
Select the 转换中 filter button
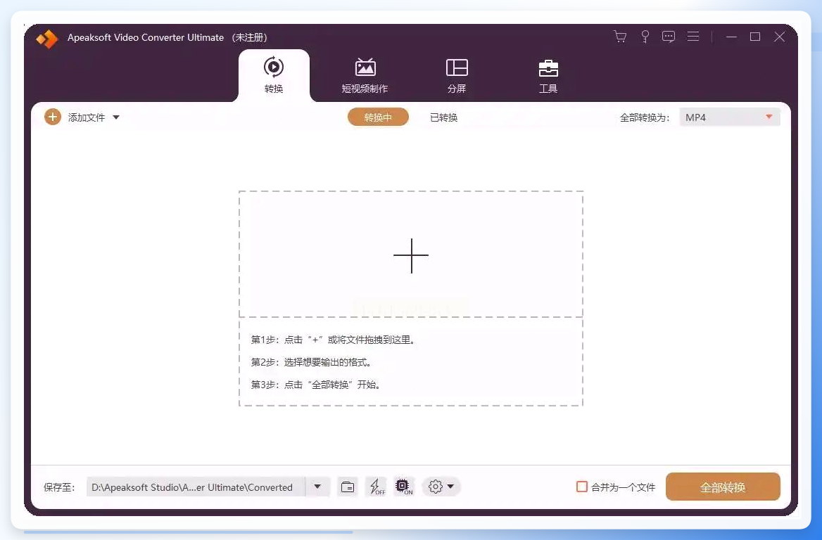pyautogui.click(x=378, y=117)
